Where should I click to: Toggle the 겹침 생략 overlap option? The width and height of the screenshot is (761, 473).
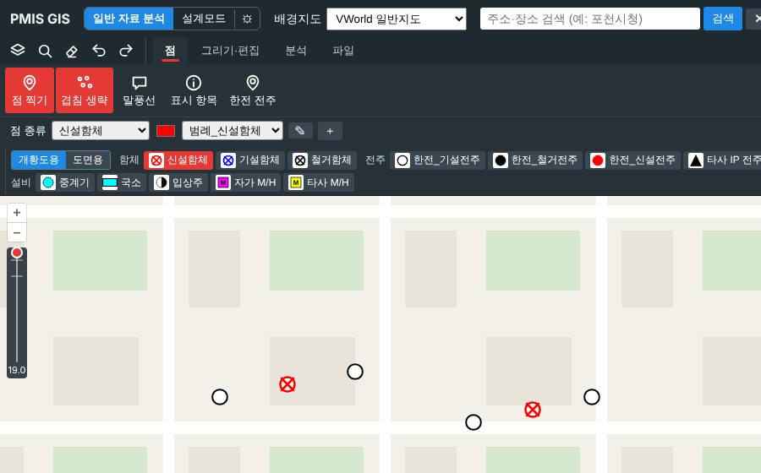(x=85, y=90)
